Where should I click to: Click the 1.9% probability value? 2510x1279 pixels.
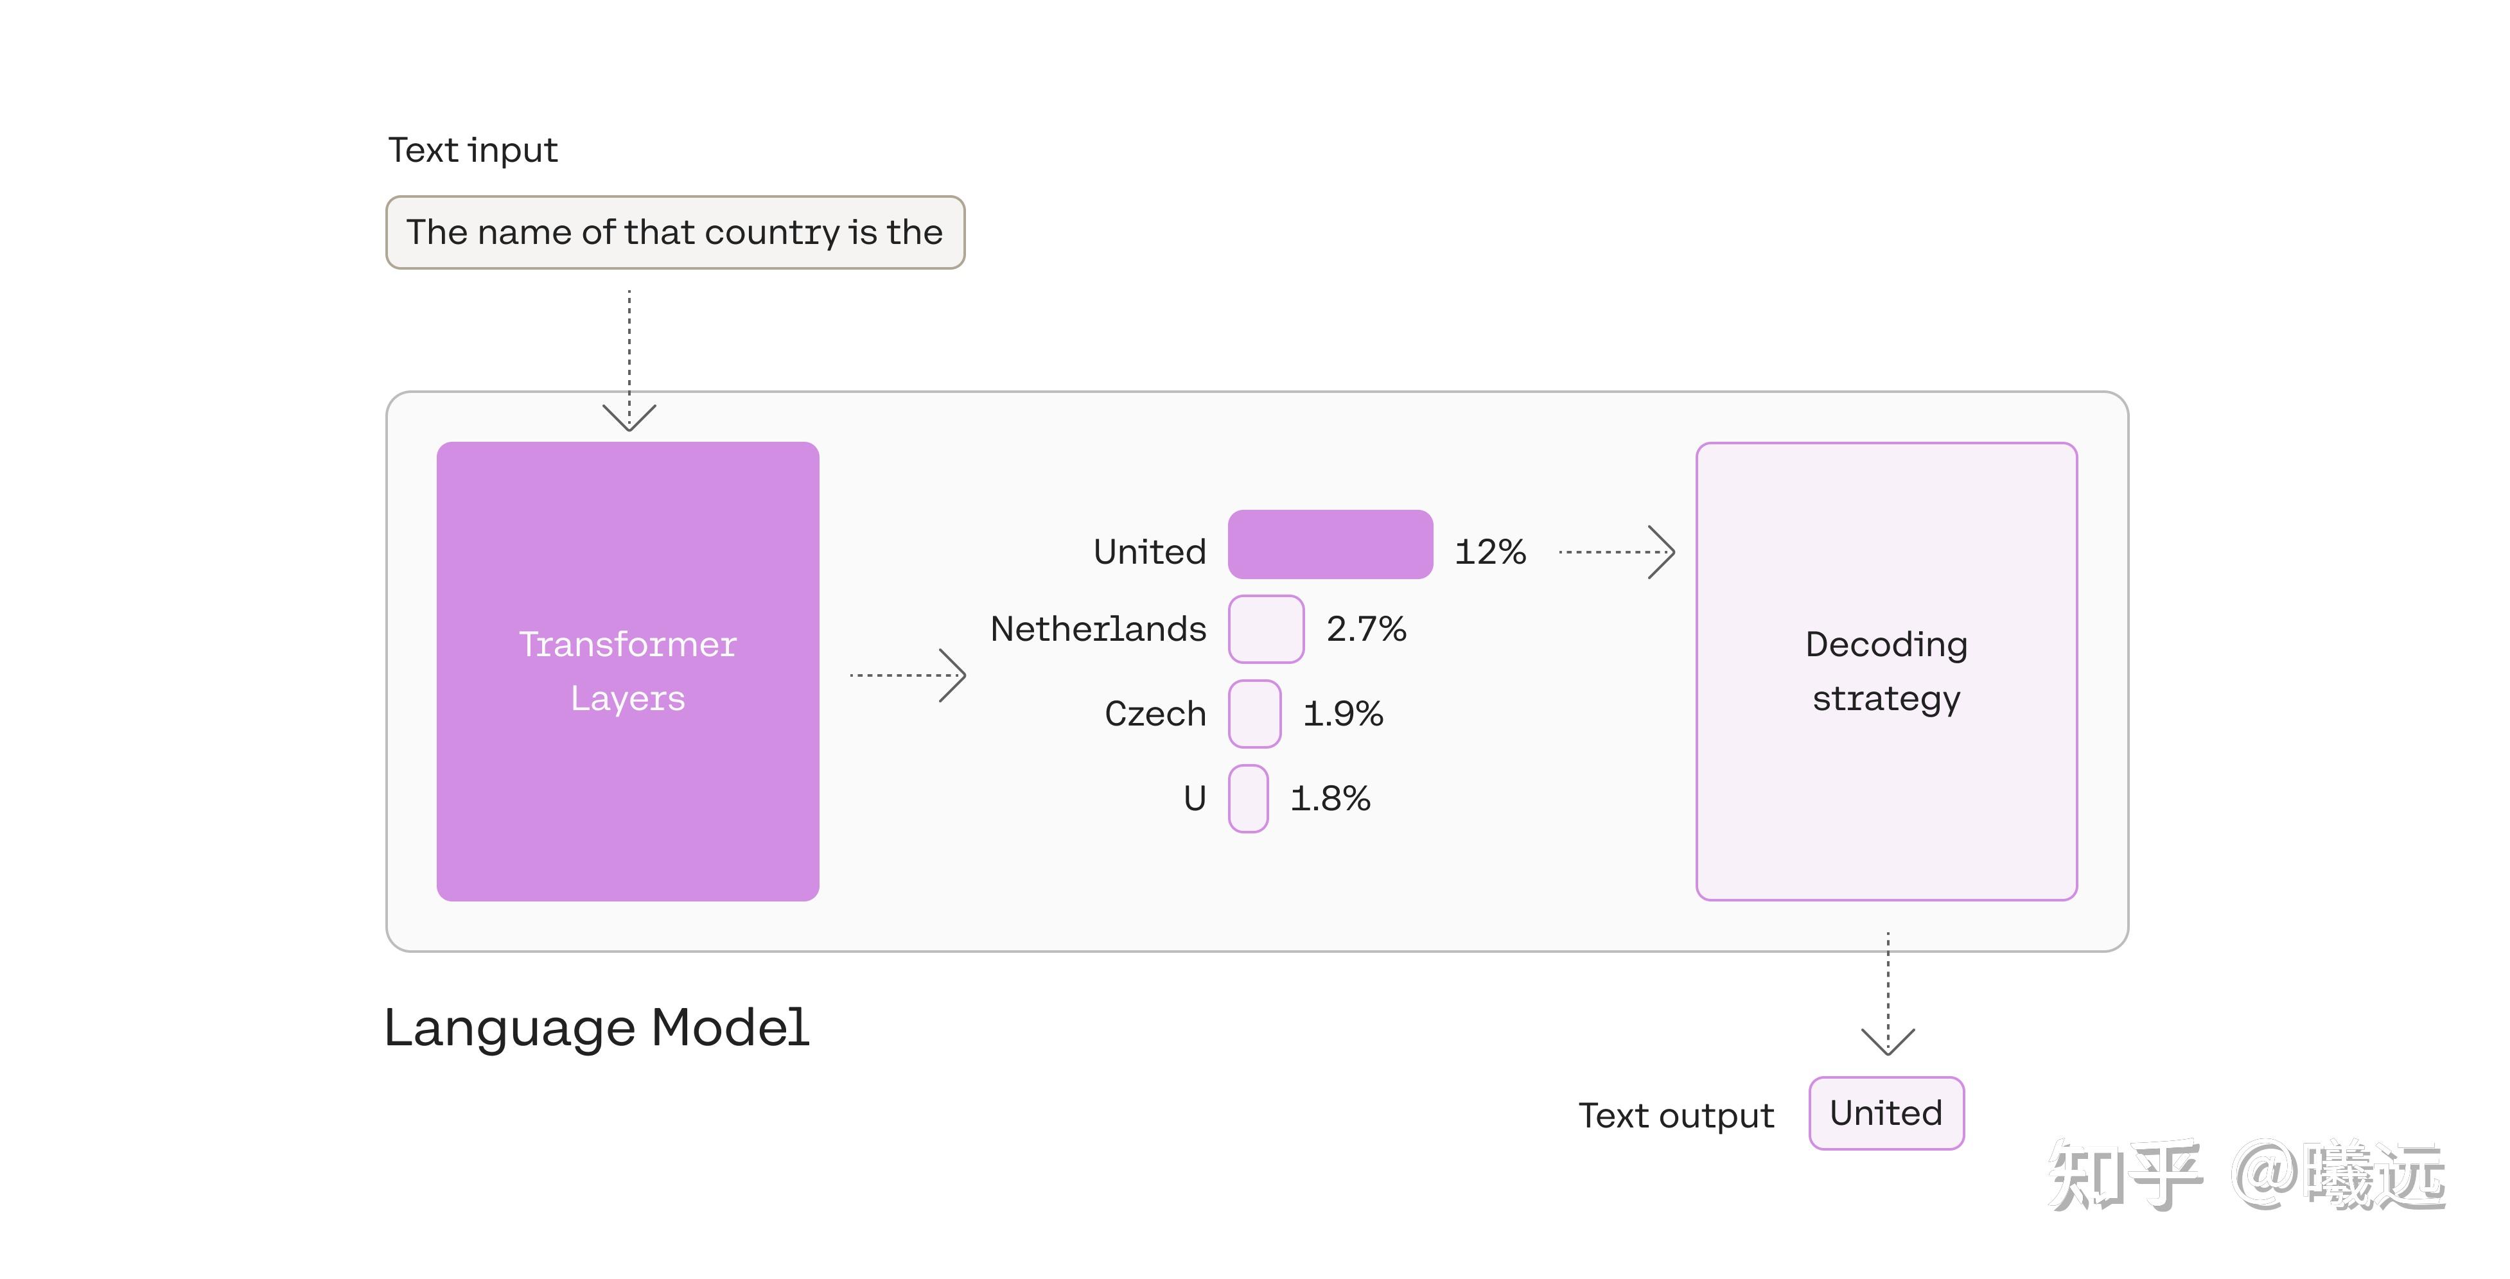pyautogui.click(x=1343, y=714)
